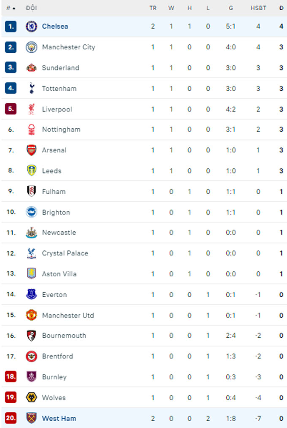Sort teams by the G goals column
This screenshot has width=287, height=428.
click(231, 8)
